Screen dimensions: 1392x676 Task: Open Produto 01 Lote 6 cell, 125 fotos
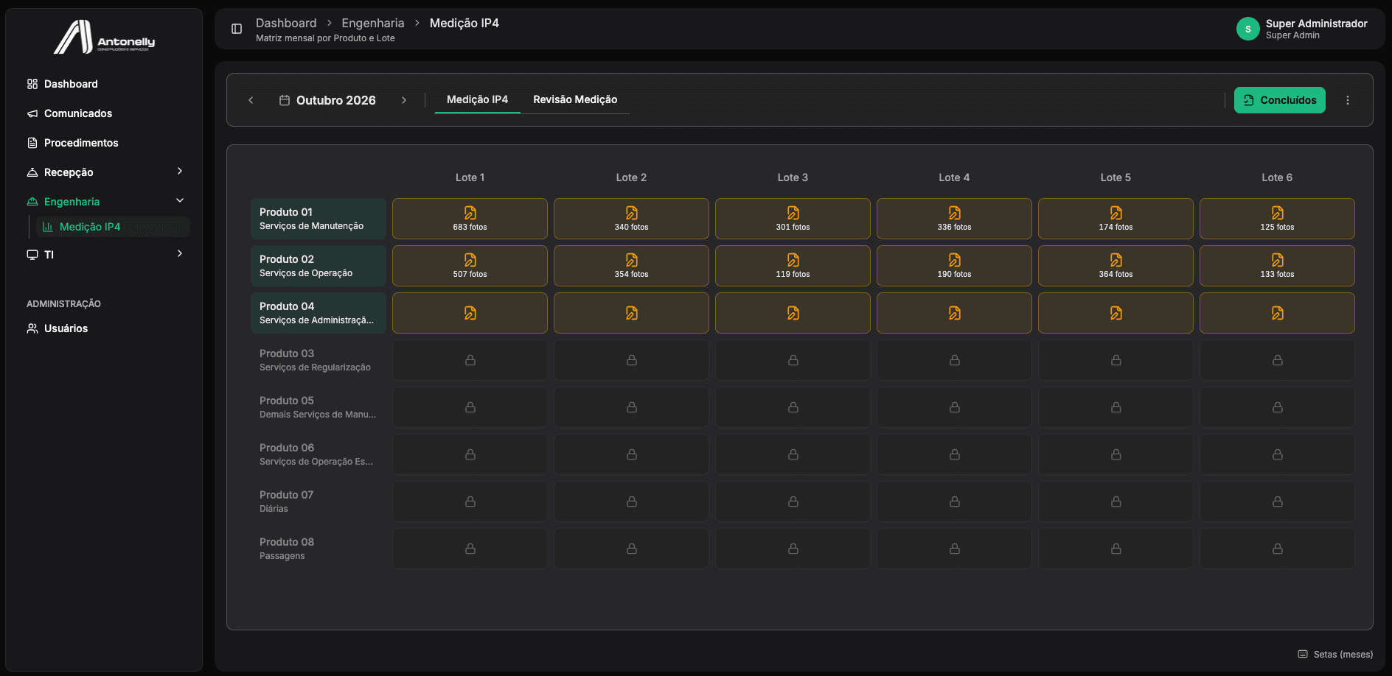coord(1277,219)
